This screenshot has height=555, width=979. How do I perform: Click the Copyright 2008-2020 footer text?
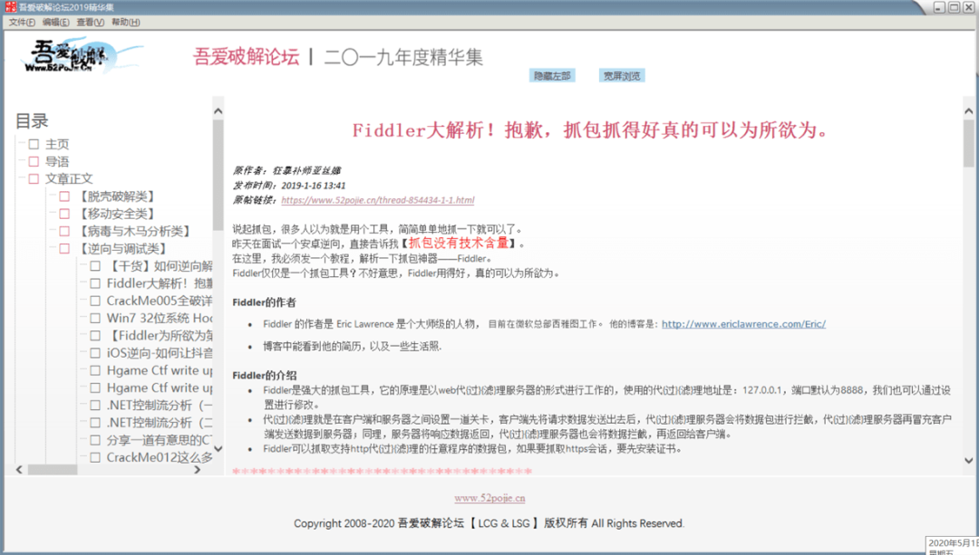click(489, 524)
